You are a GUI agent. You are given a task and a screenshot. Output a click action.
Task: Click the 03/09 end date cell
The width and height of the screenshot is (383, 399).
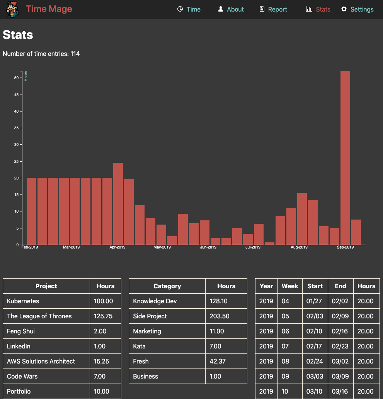coord(340,376)
